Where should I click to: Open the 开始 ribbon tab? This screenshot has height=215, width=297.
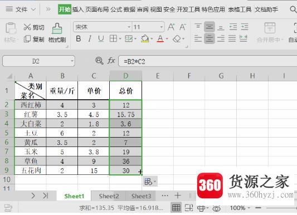[x=65, y=9]
